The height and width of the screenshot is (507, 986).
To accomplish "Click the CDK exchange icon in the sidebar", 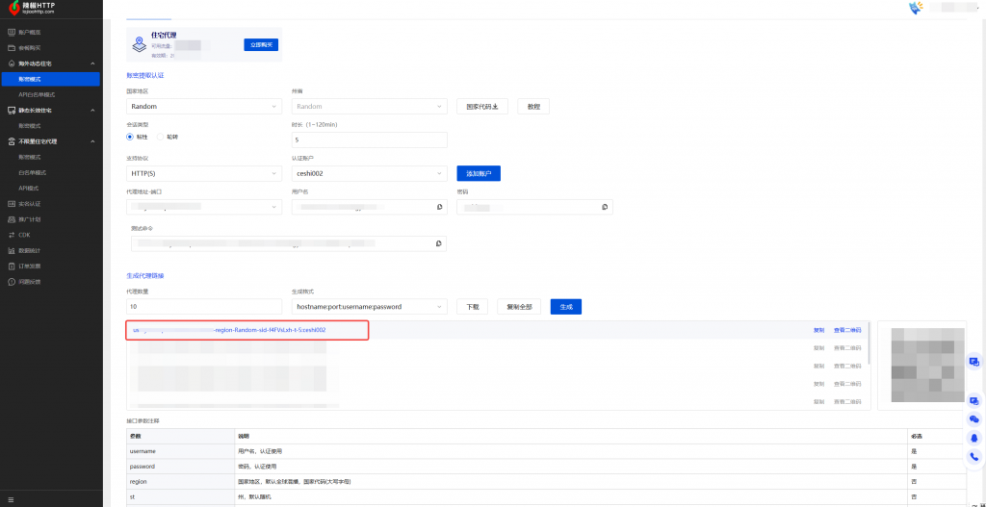I will tap(12, 235).
